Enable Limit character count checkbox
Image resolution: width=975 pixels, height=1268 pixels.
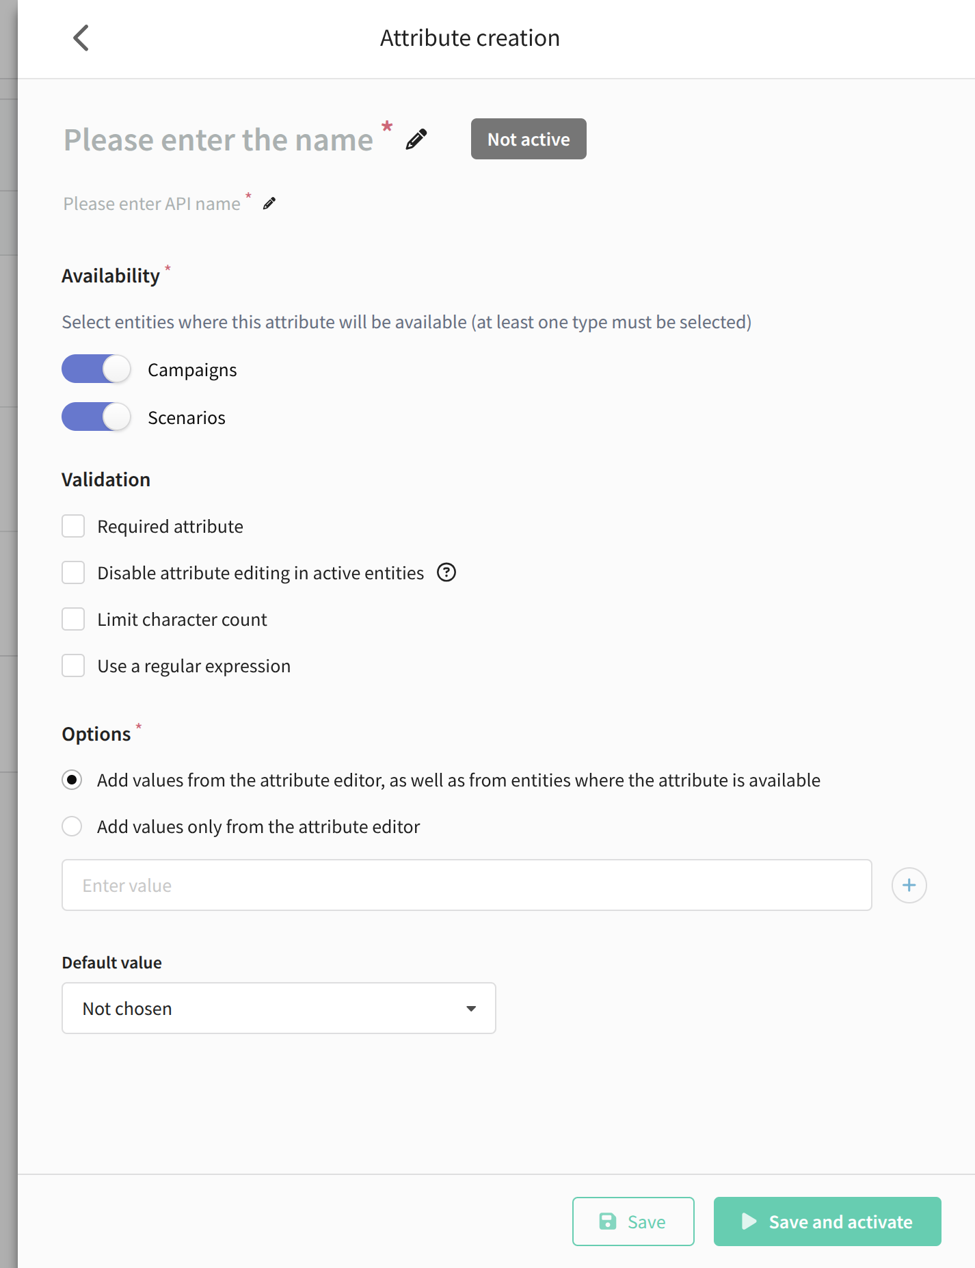73,620
